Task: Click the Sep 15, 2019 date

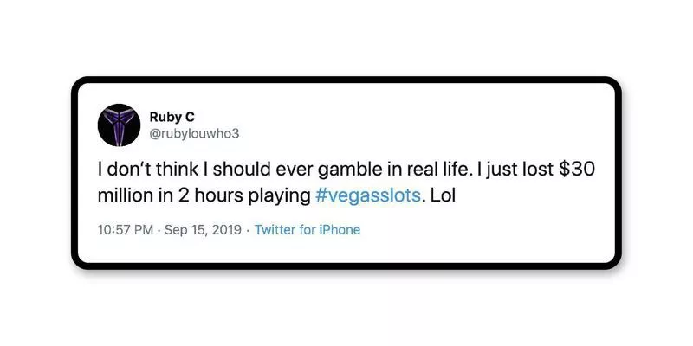Action: point(203,230)
